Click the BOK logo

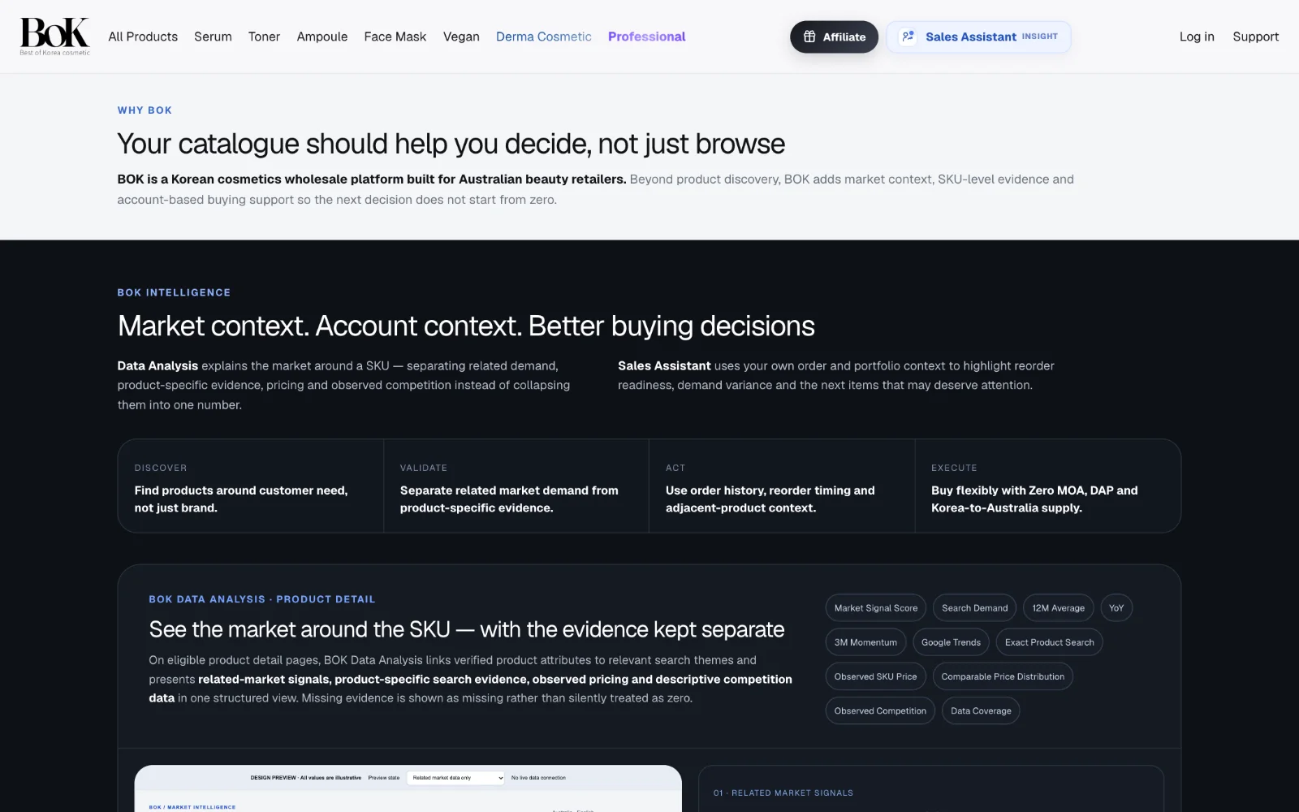(x=54, y=37)
